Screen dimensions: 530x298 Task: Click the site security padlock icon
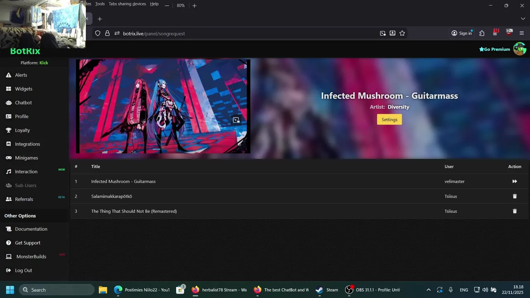(x=107, y=34)
